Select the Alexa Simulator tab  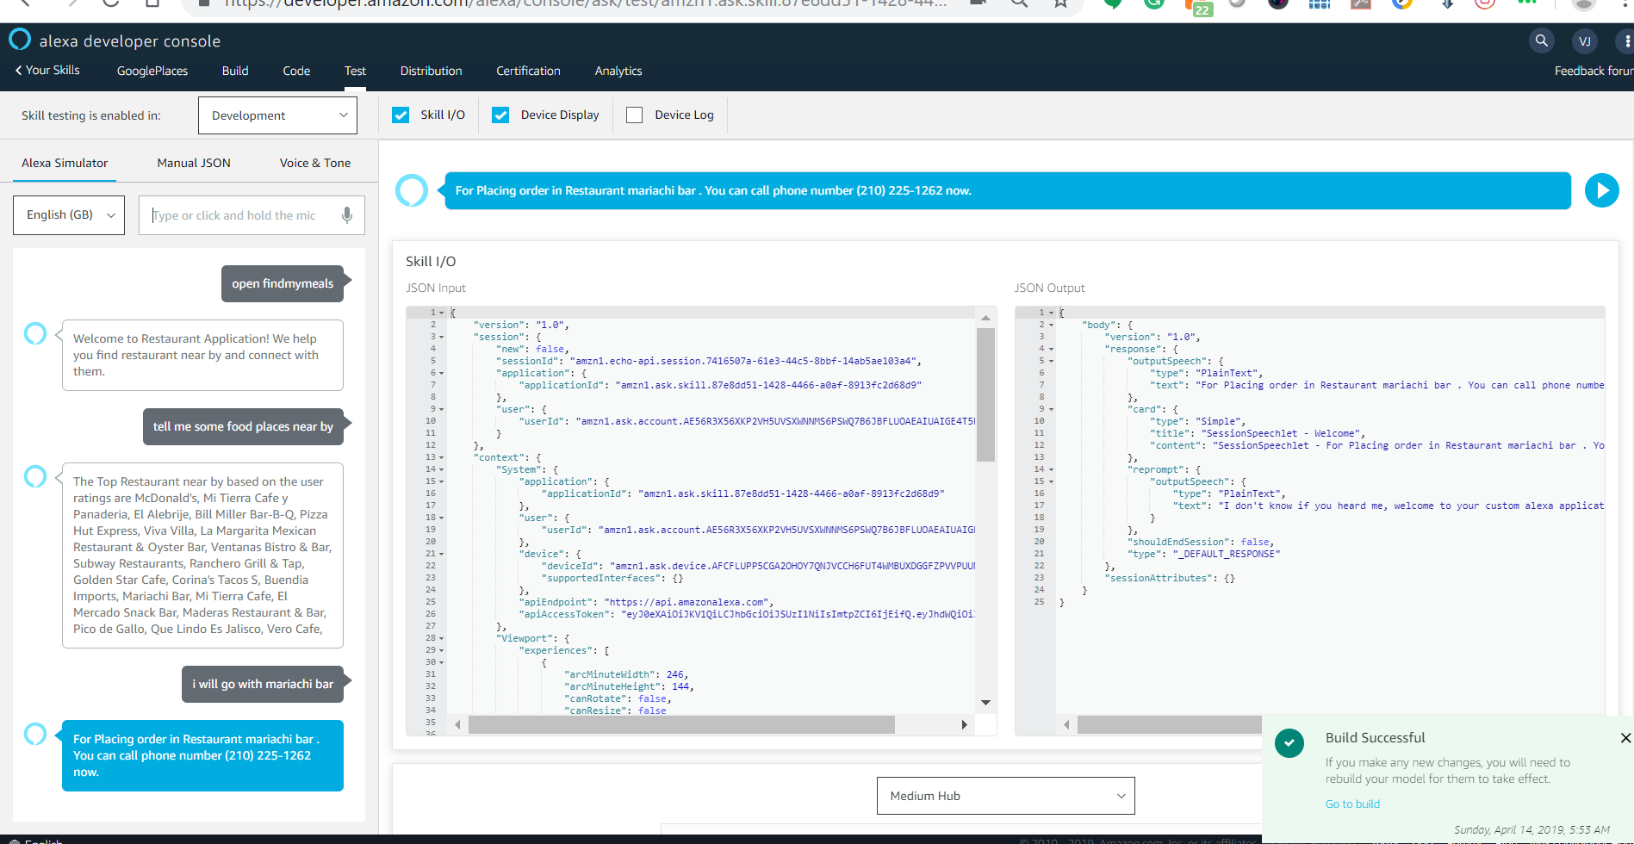(x=65, y=163)
